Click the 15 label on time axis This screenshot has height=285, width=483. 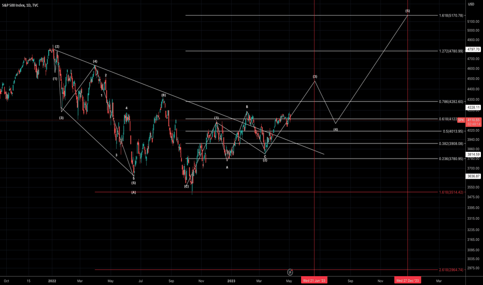pos(29,281)
